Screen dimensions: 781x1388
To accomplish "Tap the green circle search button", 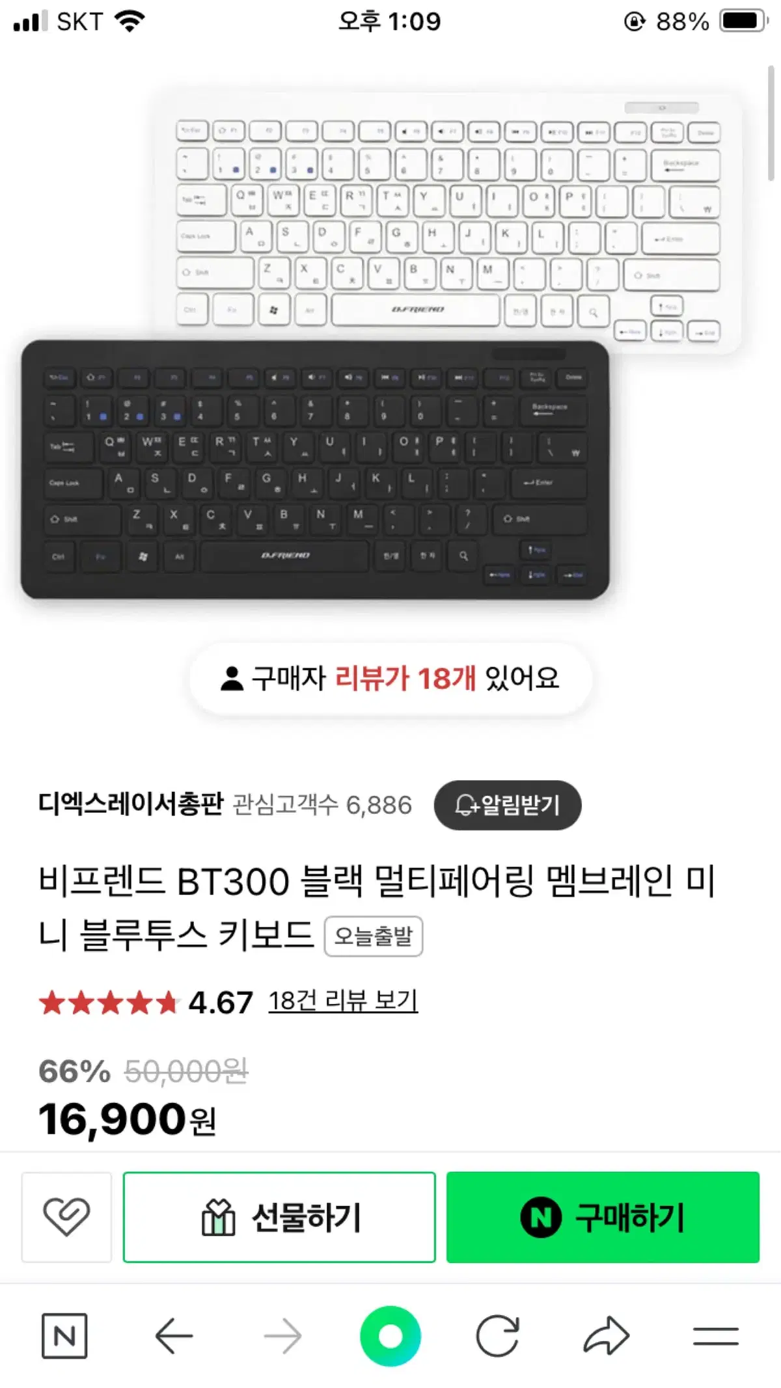I will (390, 1336).
